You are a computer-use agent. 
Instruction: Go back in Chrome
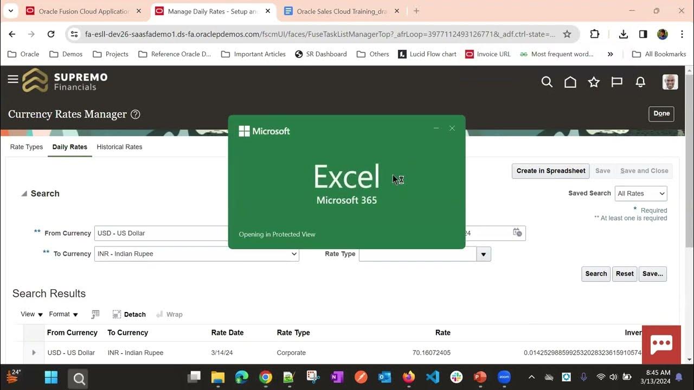pyautogui.click(x=12, y=34)
